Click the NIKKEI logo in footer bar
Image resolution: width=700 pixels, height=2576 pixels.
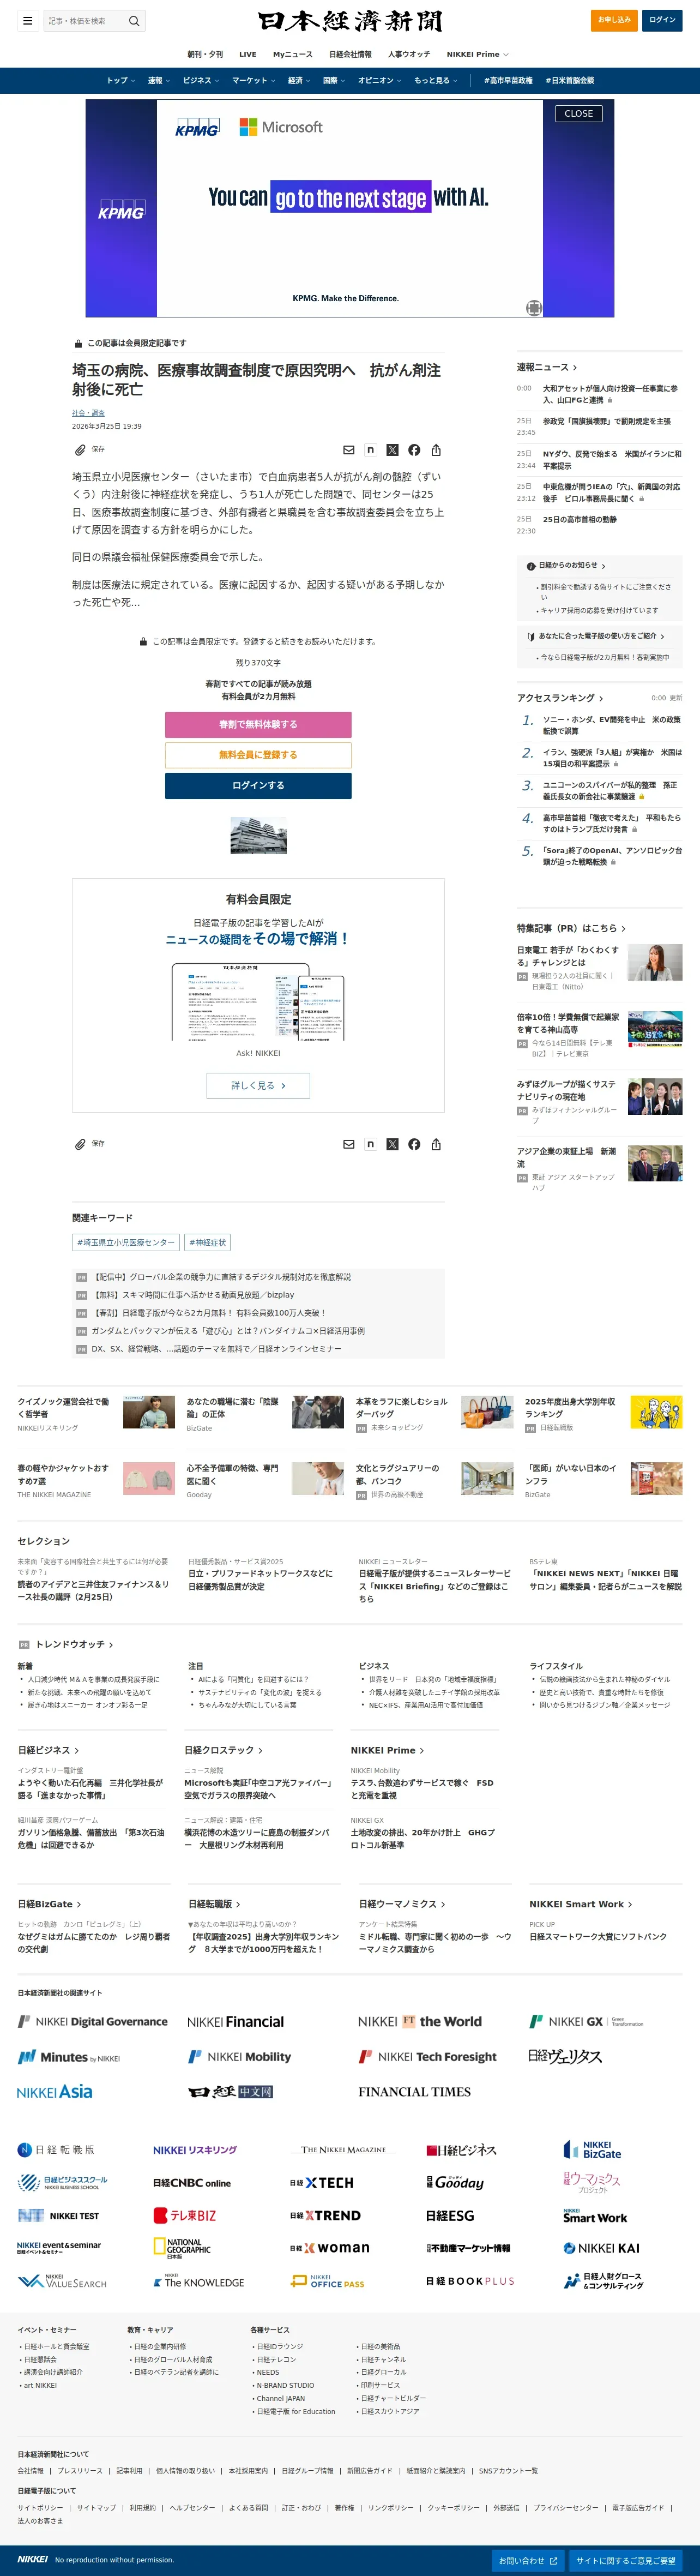(32, 2559)
